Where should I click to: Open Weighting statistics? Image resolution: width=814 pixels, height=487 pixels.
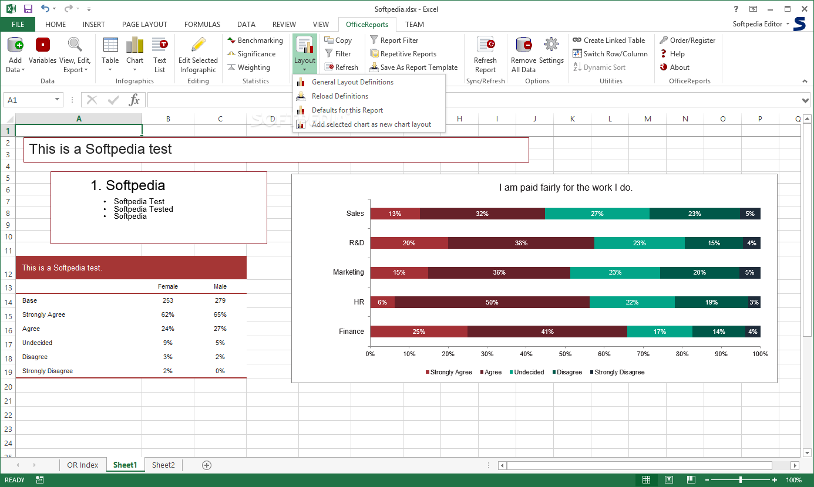coord(248,67)
